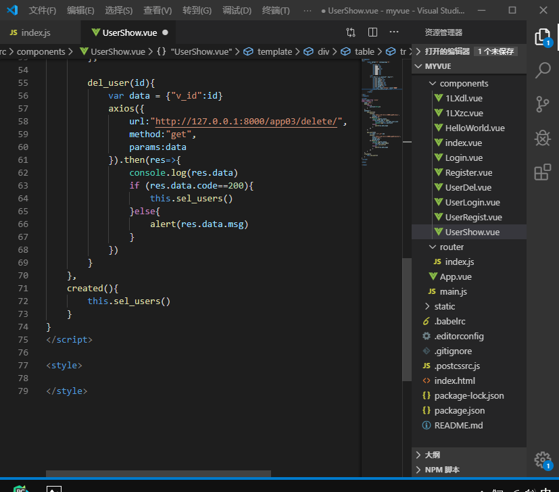Click the editor horizontal scrollbar
The width and height of the screenshot is (559, 492).
(158, 474)
